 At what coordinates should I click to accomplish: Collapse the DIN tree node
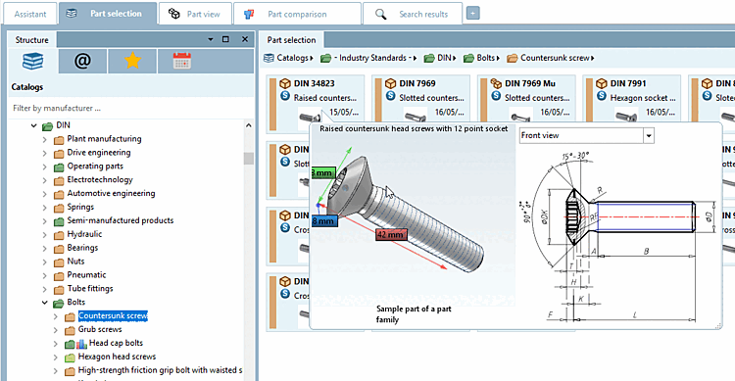[33, 125]
